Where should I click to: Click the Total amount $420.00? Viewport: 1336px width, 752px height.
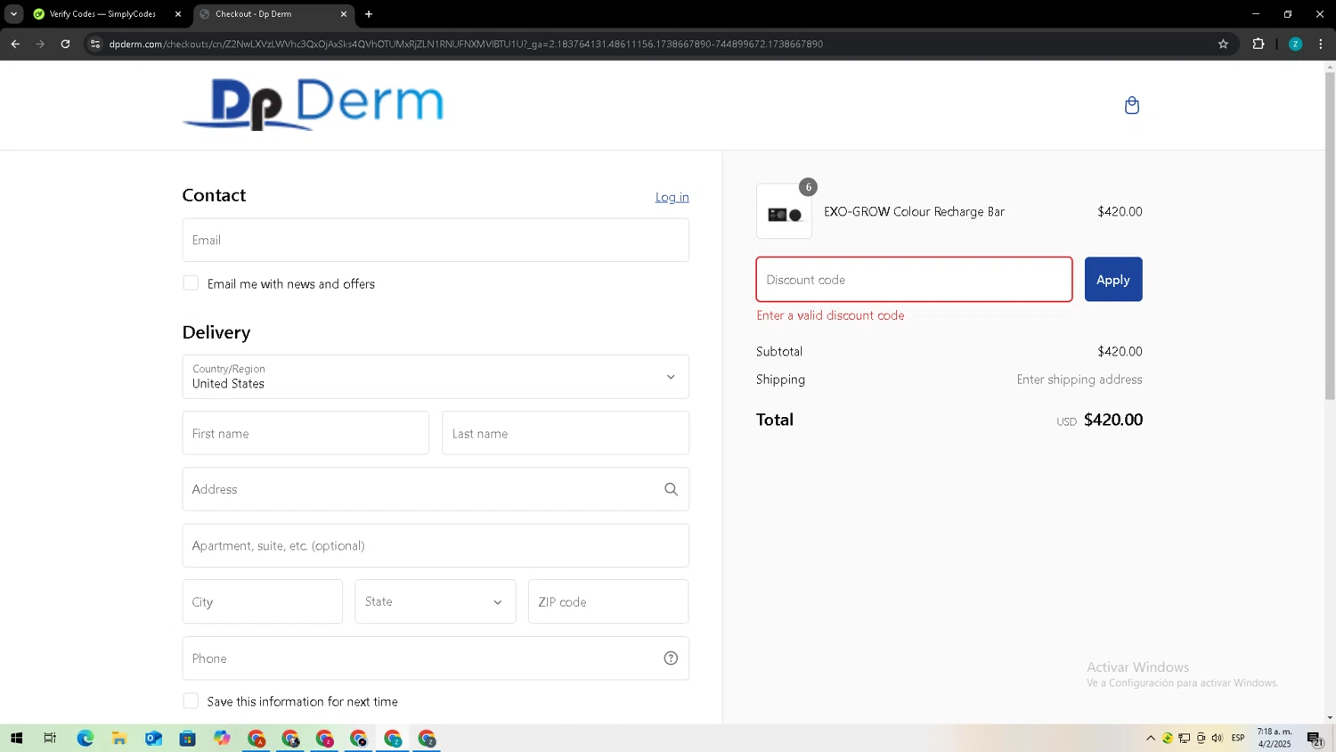pos(1112,420)
